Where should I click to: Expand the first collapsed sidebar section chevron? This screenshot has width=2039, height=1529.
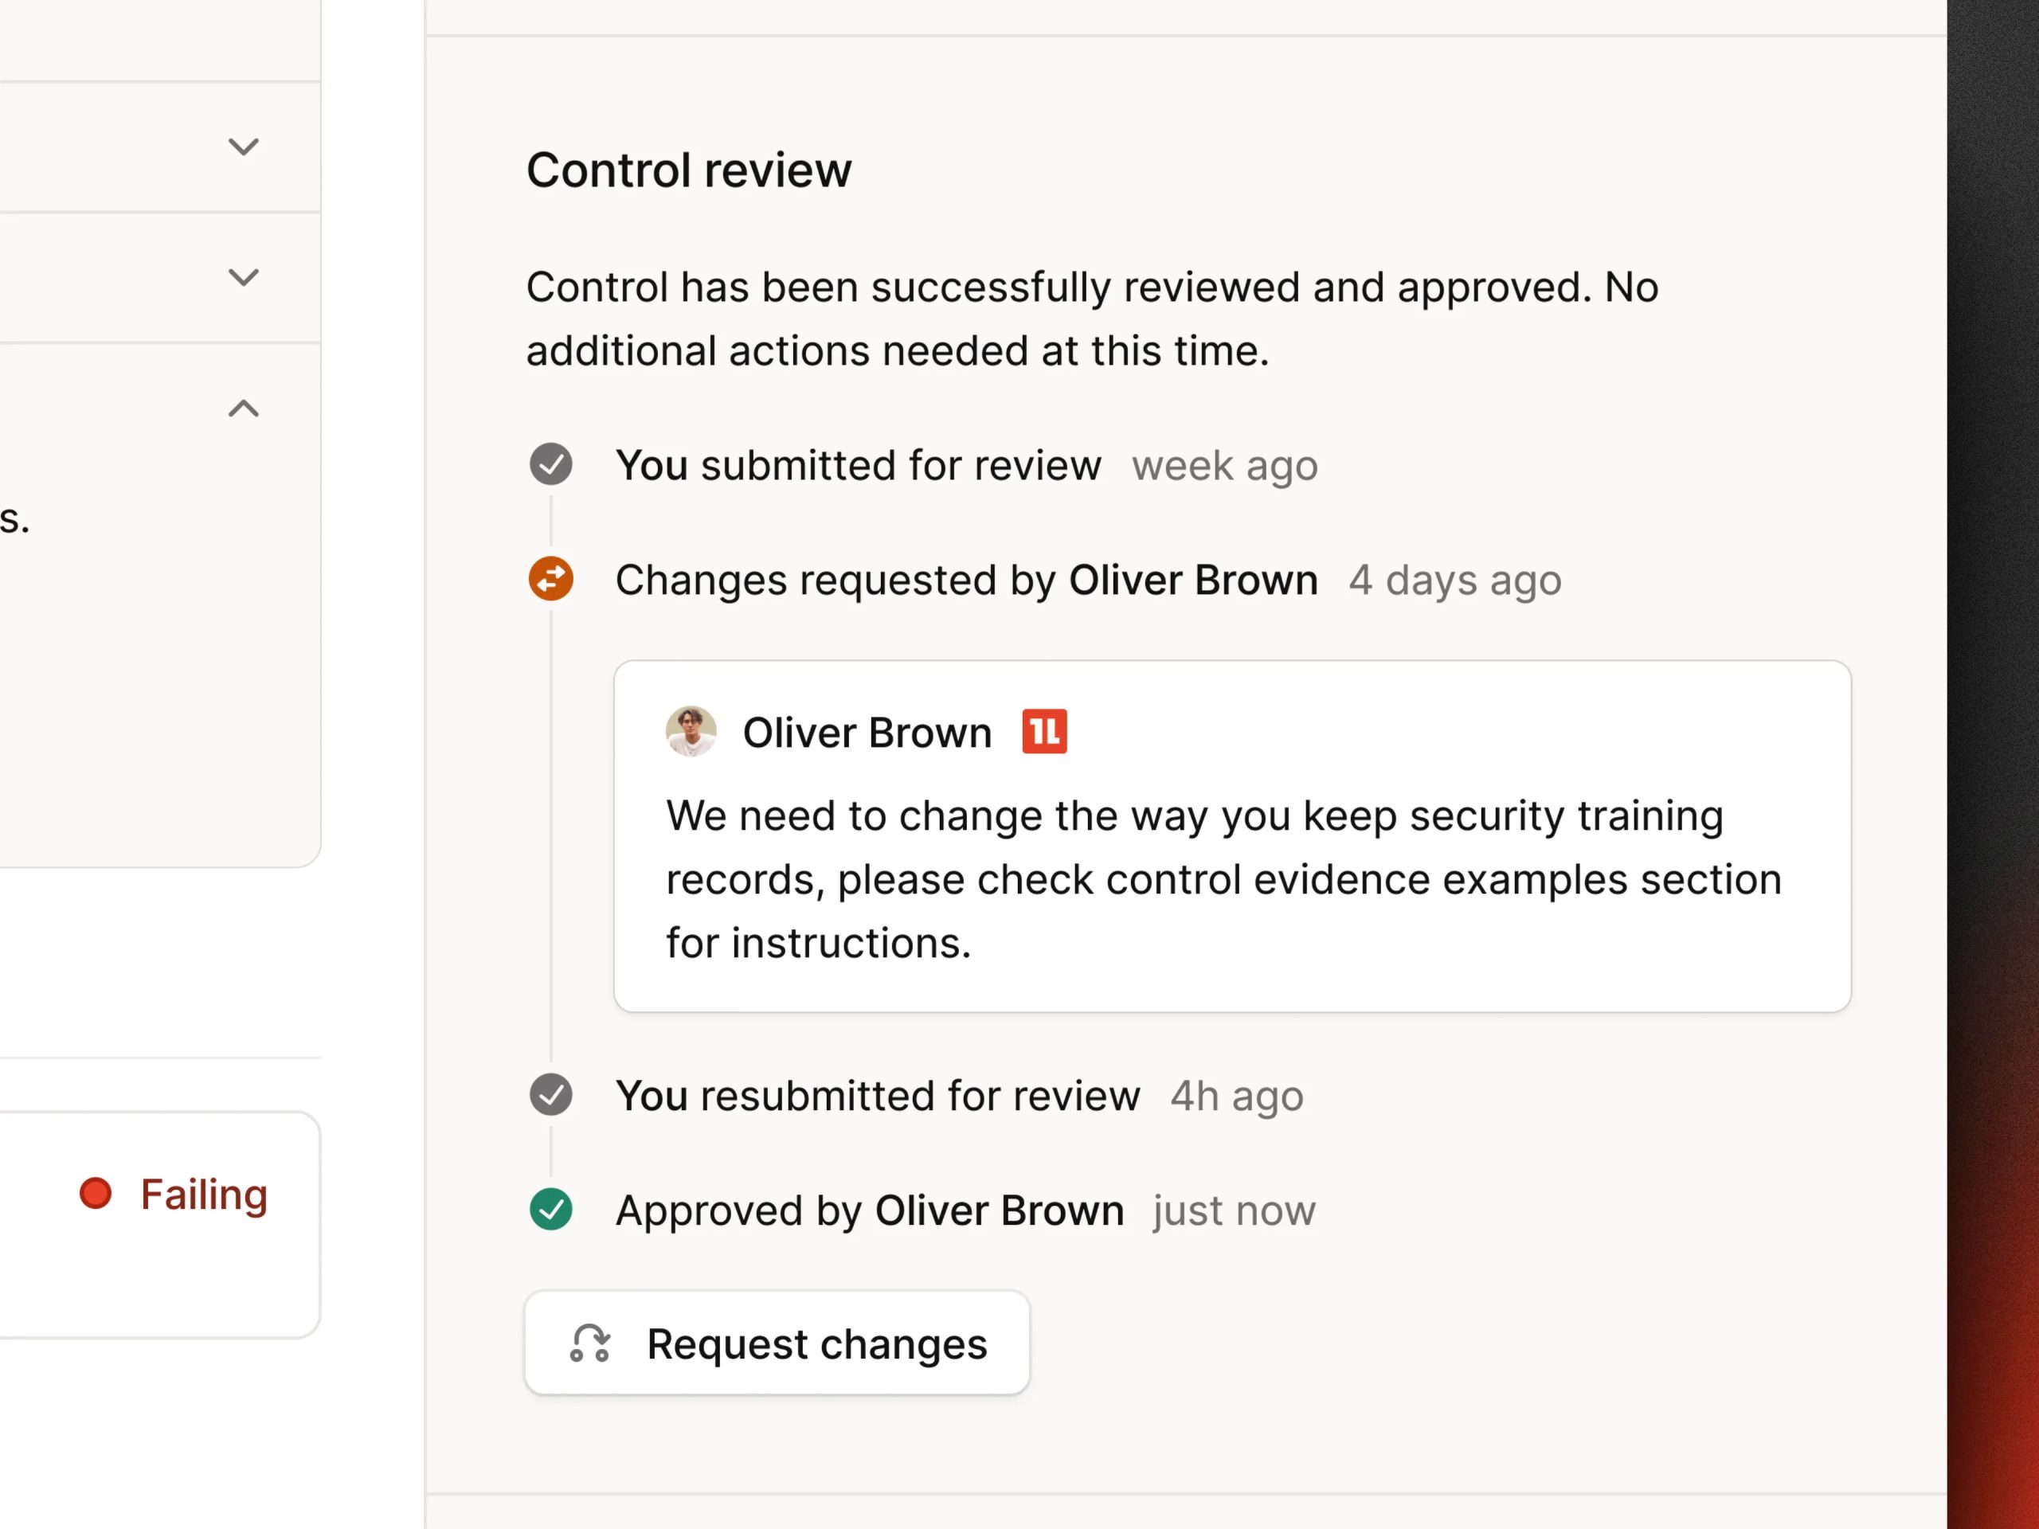[x=244, y=147]
